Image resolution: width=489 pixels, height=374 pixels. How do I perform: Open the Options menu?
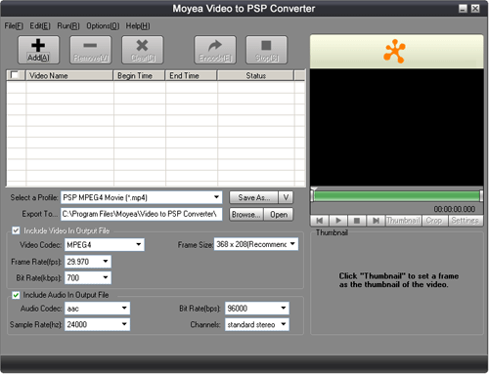click(x=103, y=26)
